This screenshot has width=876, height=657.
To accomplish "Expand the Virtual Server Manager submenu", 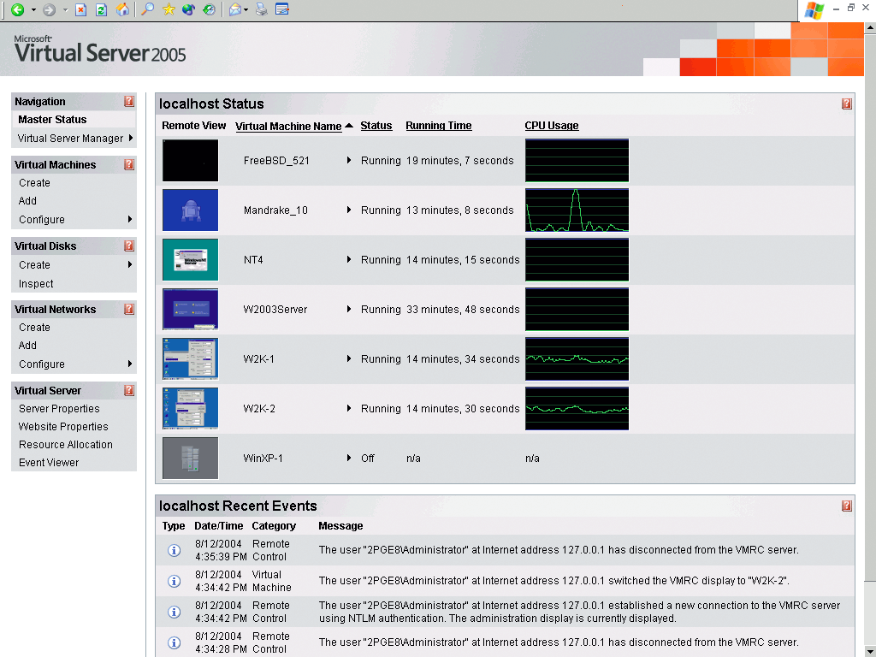I will (130, 138).
